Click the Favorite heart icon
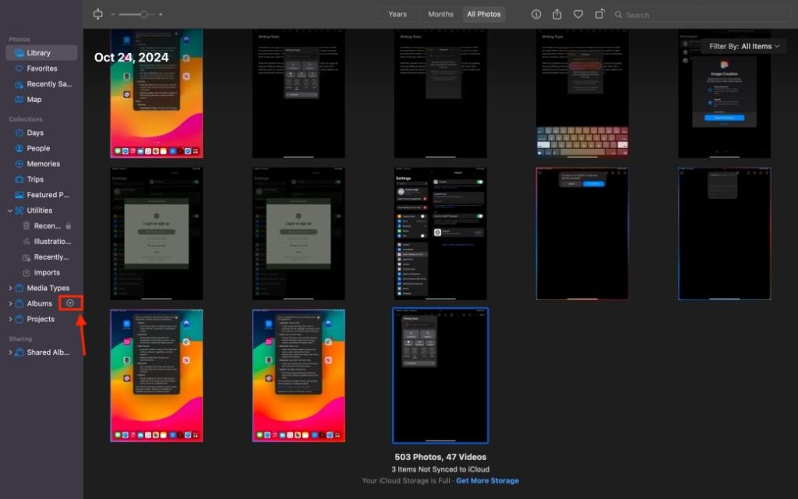Image resolution: width=798 pixels, height=499 pixels. click(x=578, y=14)
